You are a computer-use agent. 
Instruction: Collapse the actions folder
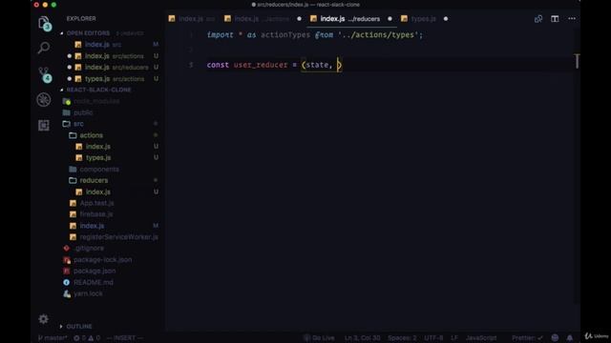point(92,135)
